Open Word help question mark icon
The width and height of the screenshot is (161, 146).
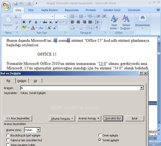(158, 10)
